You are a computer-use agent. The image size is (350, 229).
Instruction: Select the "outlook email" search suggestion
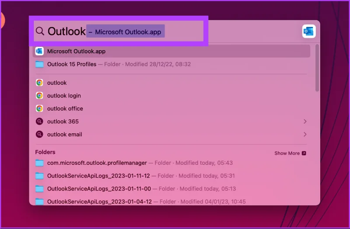click(x=171, y=135)
